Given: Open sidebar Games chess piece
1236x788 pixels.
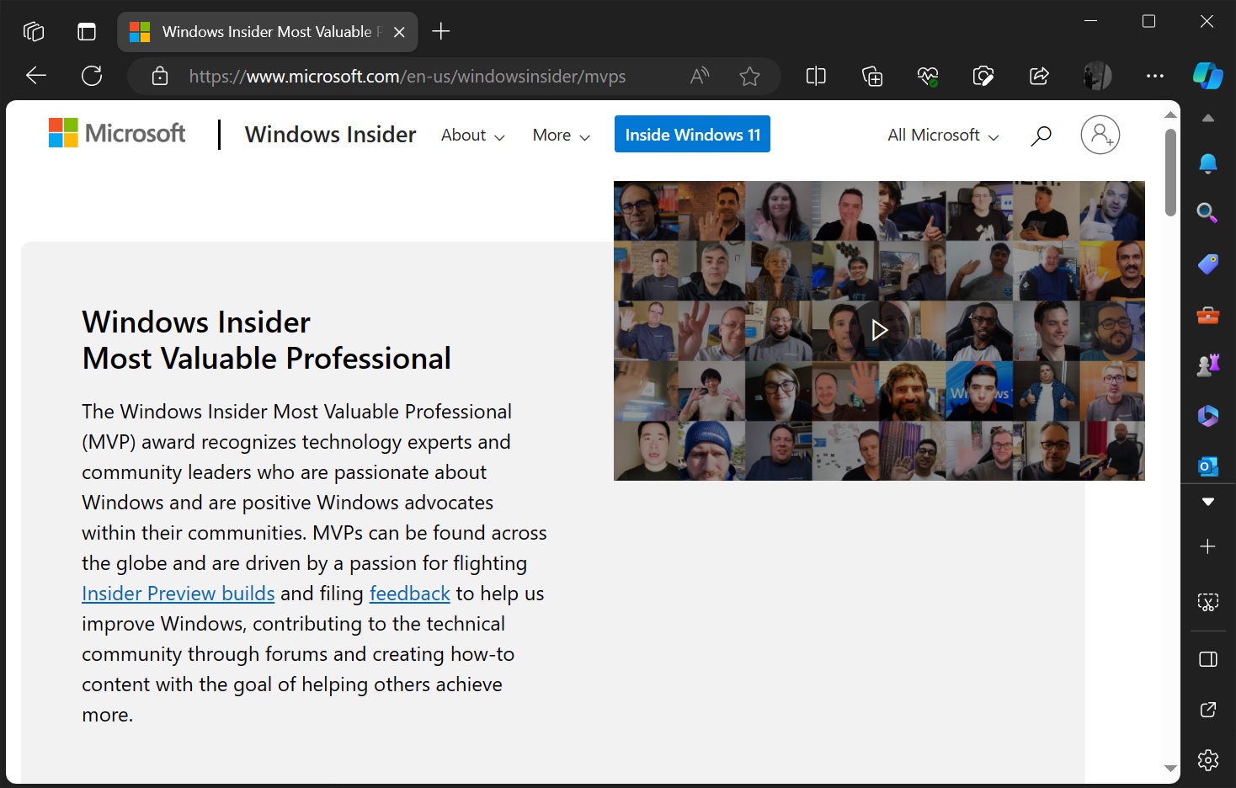Looking at the screenshot, I should click(x=1208, y=365).
